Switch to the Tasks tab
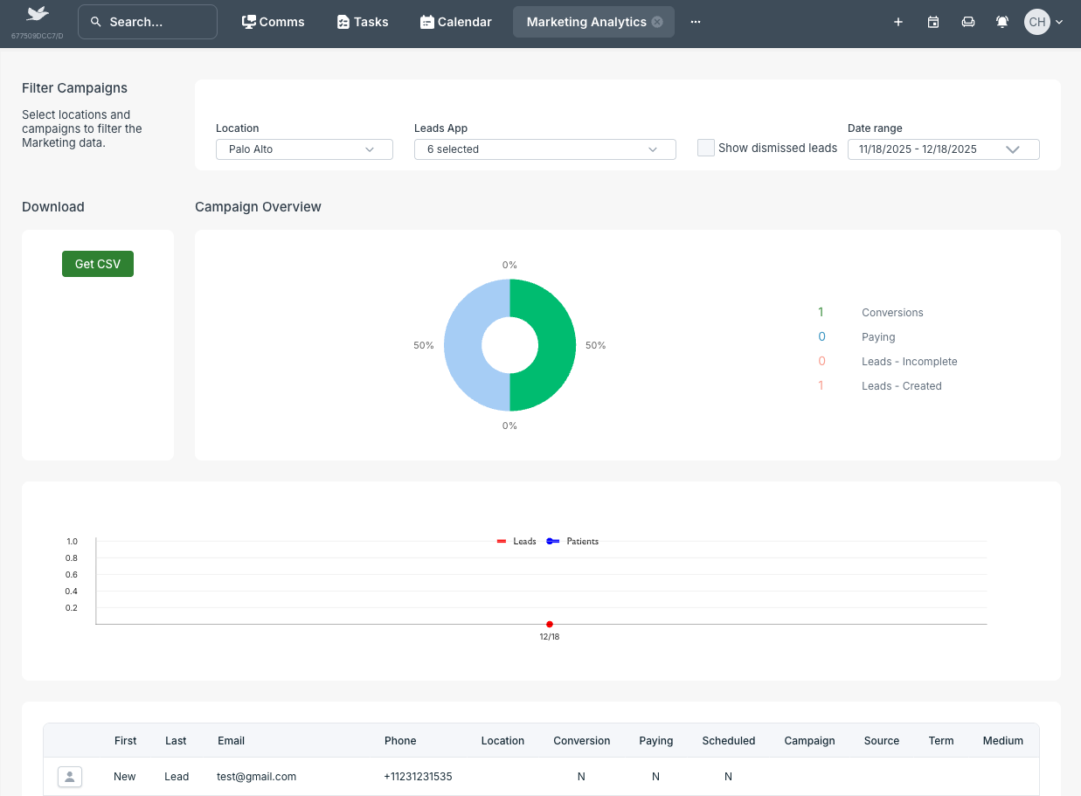Screen dimensions: 1081x796 pyautogui.click(x=363, y=22)
